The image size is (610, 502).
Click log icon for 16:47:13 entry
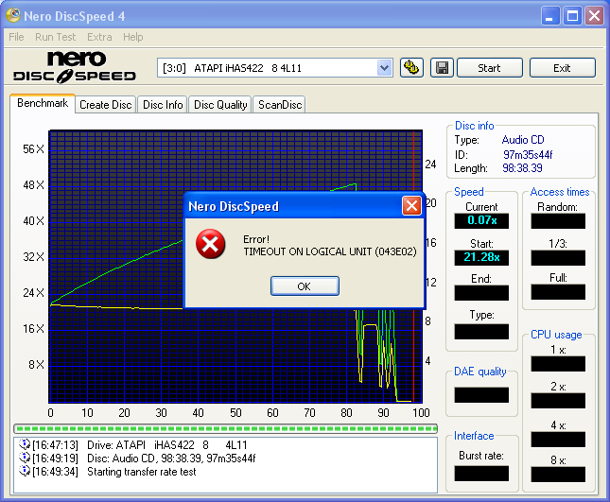[25, 444]
